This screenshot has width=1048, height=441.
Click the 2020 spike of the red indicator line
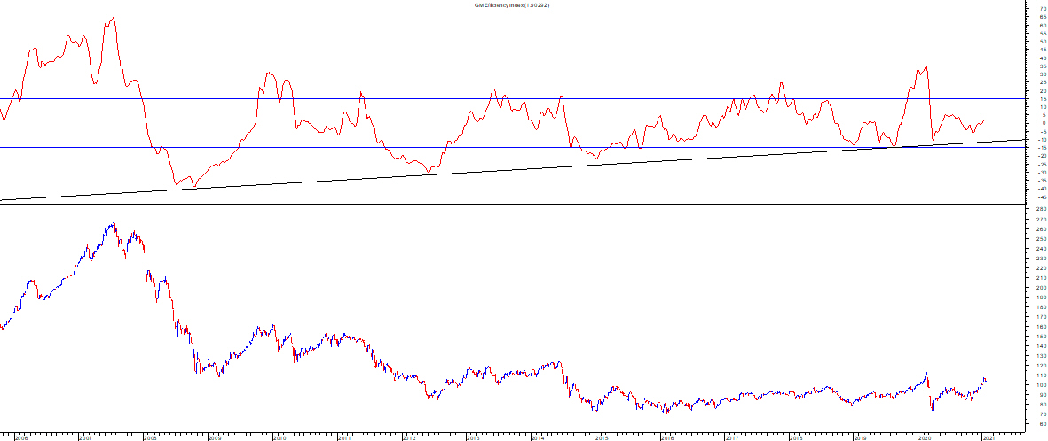tap(926, 66)
